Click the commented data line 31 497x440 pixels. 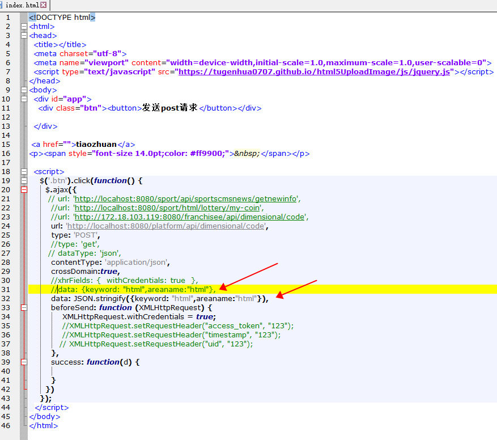coord(133,290)
